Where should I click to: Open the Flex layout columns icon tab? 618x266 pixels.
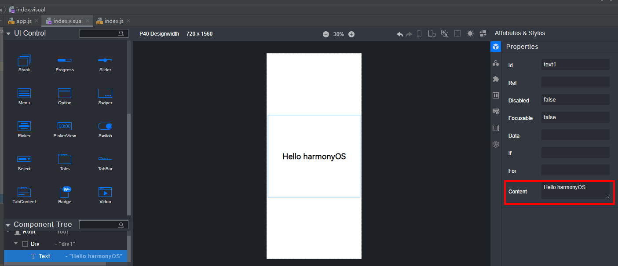tap(496, 95)
